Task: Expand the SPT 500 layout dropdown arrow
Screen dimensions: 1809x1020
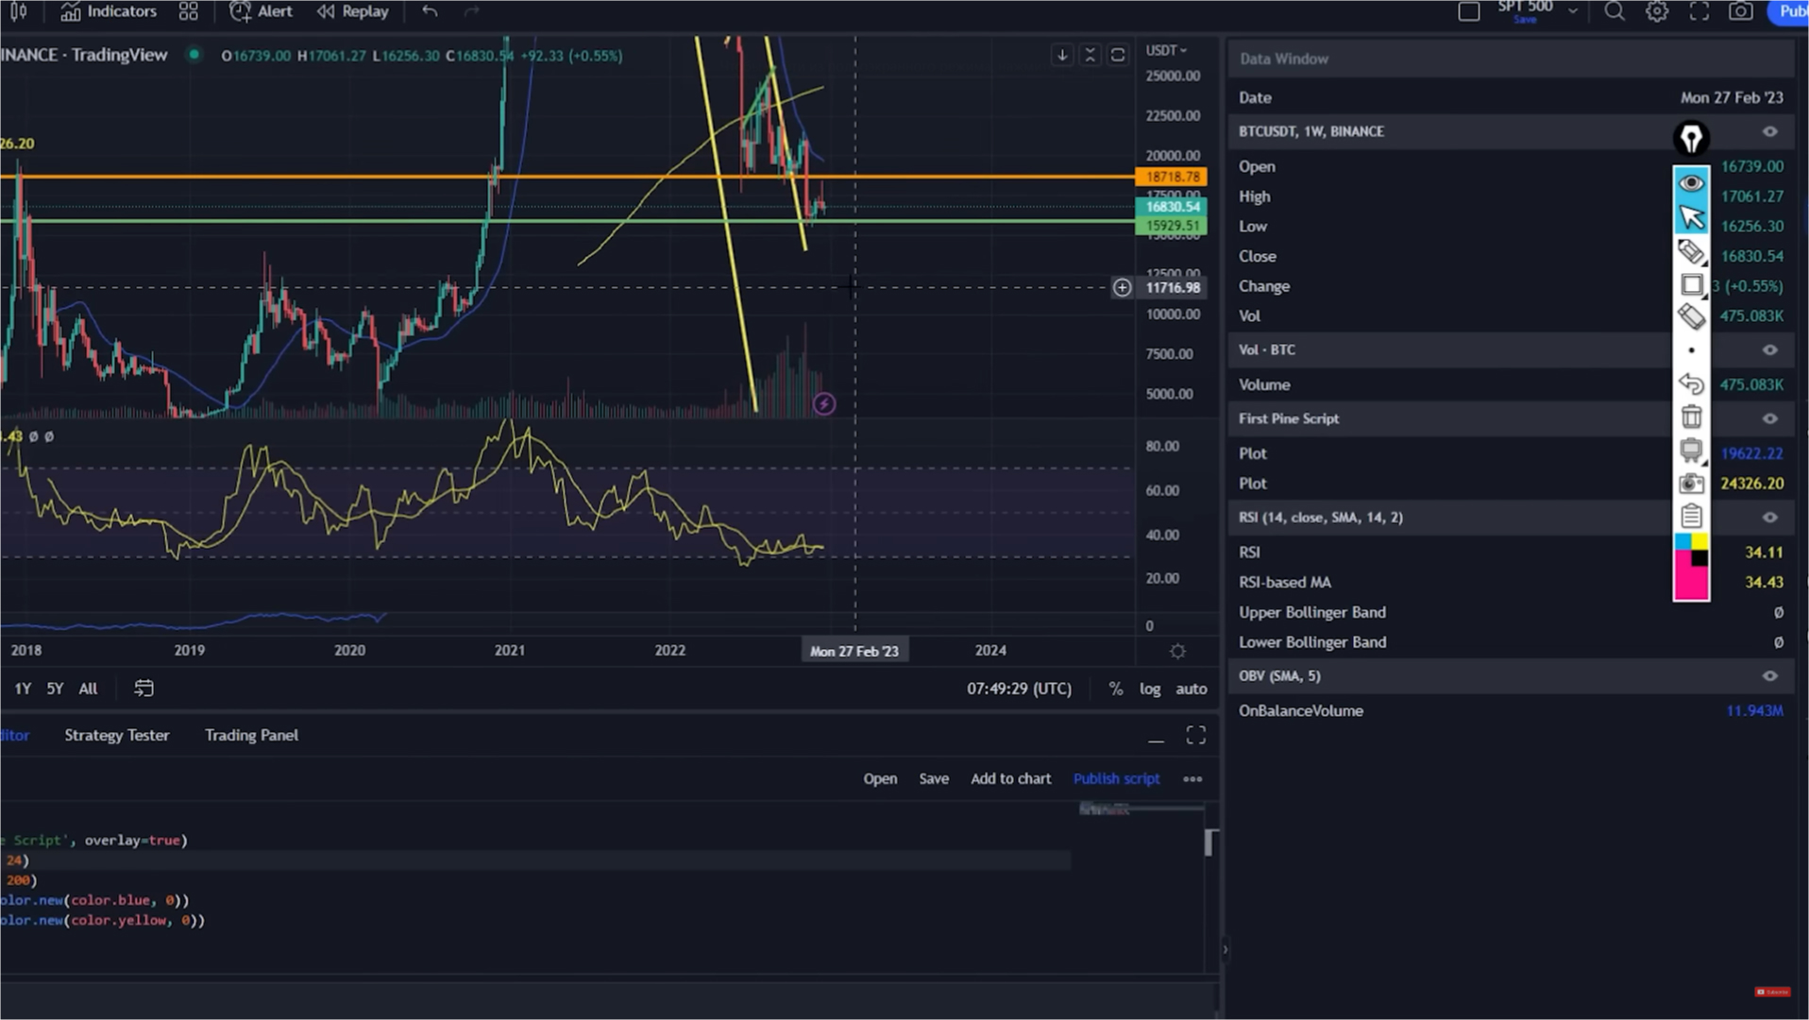Action: [x=1573, y=11]
